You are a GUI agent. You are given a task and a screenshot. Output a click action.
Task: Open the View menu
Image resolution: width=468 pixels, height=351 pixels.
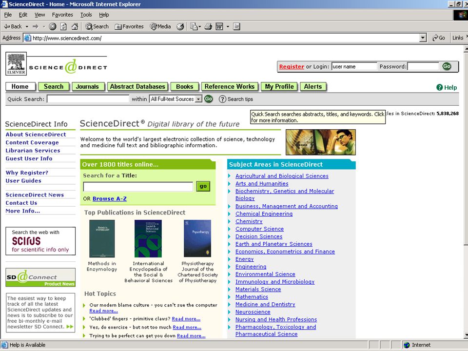click(x=39, y=15)
